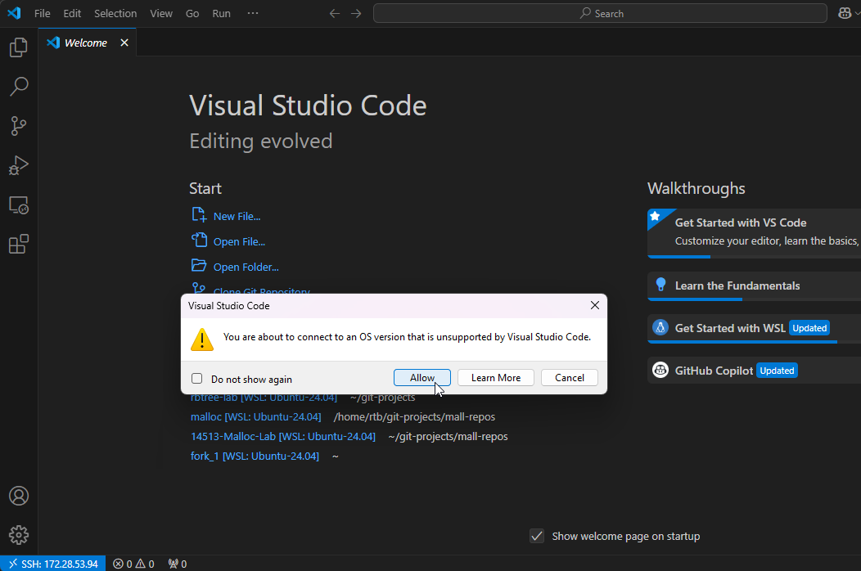Click the New File... link

(237, 216)
